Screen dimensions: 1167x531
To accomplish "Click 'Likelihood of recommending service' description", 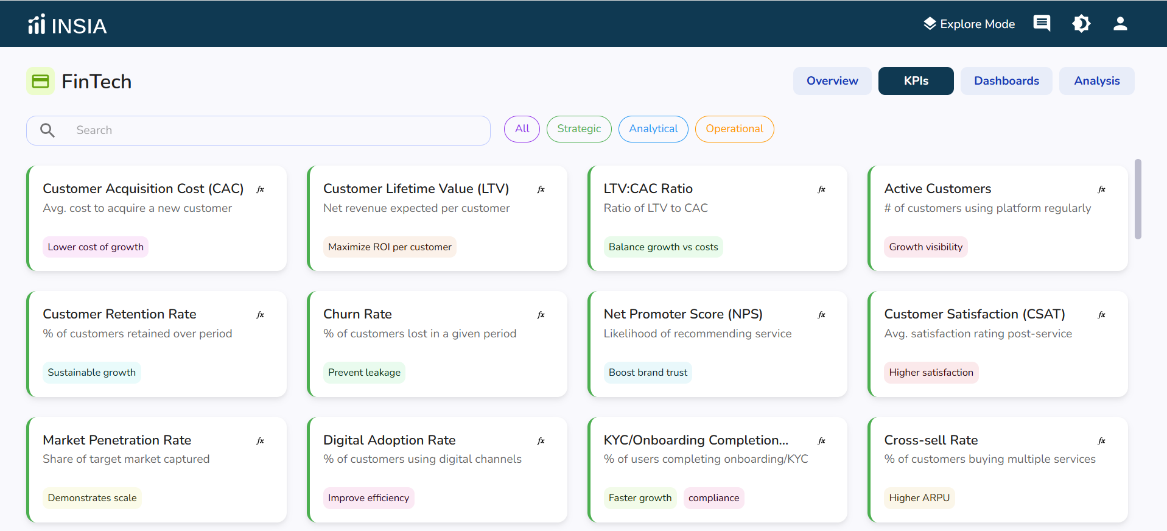I will point(698,334).
